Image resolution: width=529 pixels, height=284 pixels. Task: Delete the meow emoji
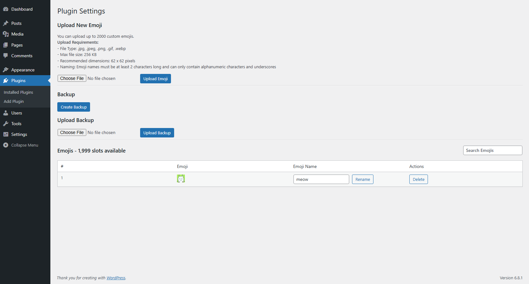pos(418,179)
